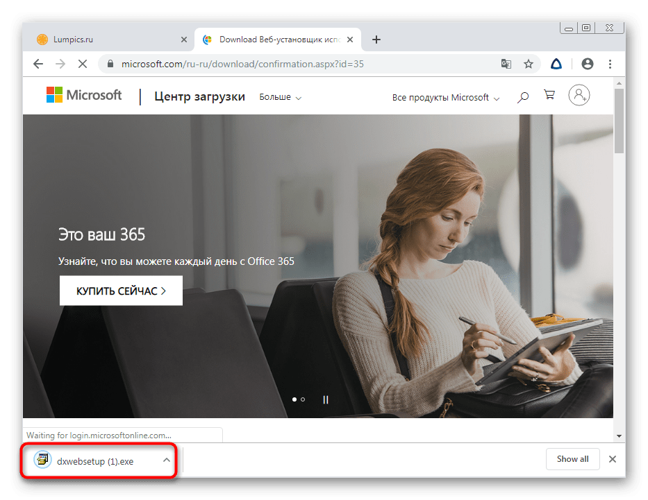The image size is (648, 500).
Task: Click the КУПИТЬ СЕЙЧАС button
Action: point(121,291)
